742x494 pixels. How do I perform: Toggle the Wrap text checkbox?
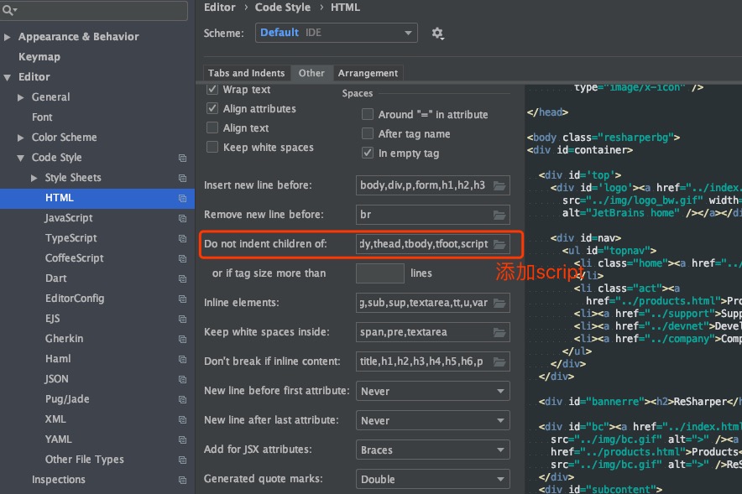[212, 90]
